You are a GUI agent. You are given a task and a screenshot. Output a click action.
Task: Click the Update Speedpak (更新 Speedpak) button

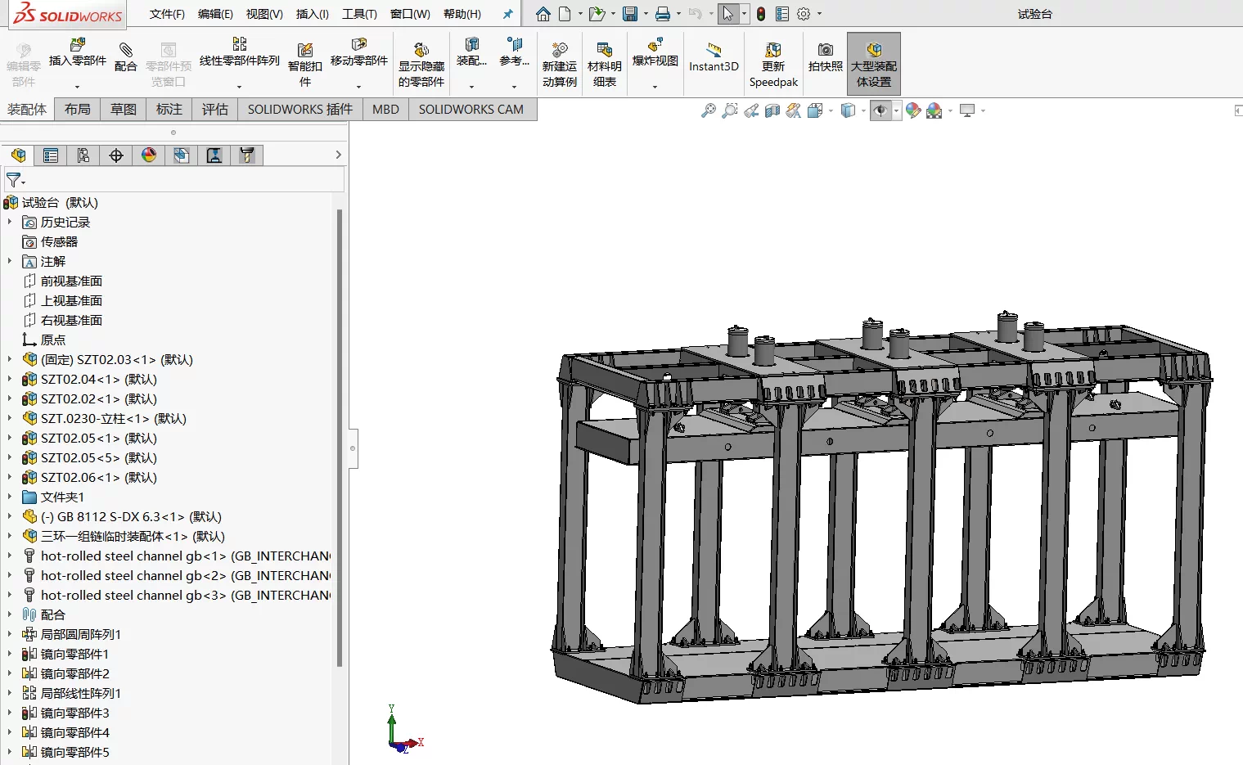pyautogui.click(x=773, y=65)
